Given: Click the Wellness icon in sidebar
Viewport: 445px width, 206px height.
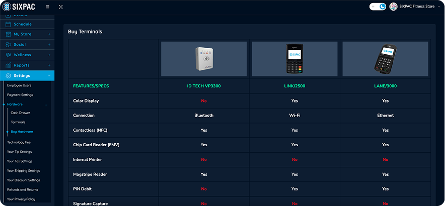Looking at the screenshot, I should 8,55.
